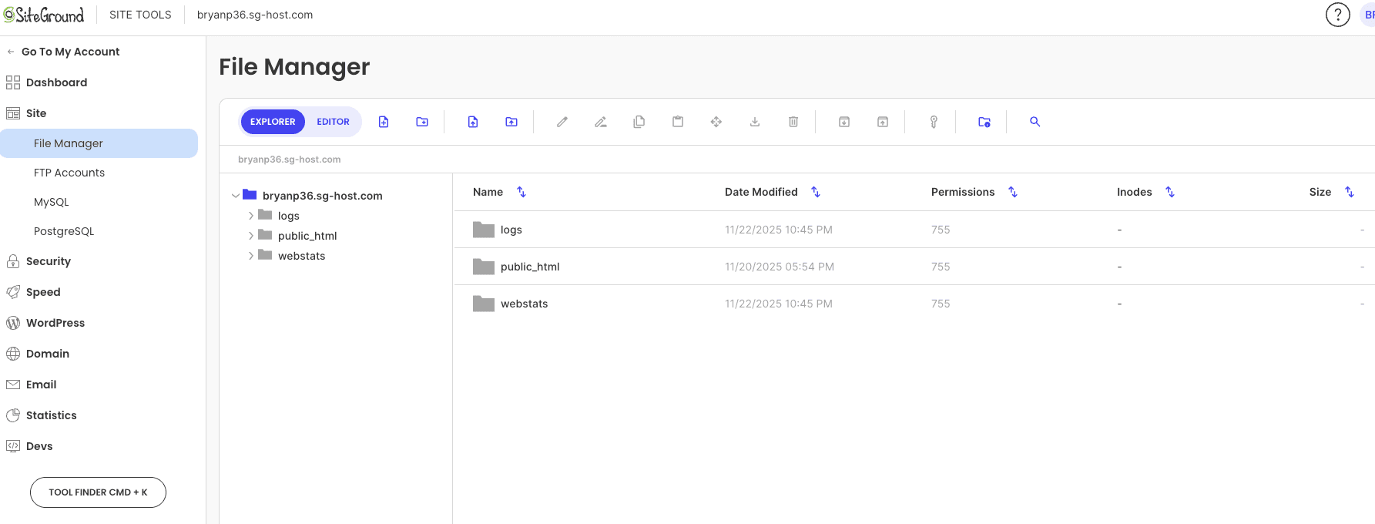
Task: Select the webstats folder in tree
Action: pyautogui.click(x=301, y=256)
